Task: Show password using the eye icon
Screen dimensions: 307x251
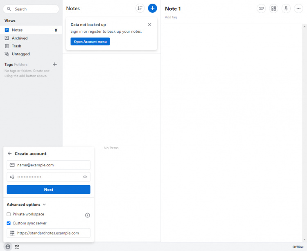Action: 85,177
